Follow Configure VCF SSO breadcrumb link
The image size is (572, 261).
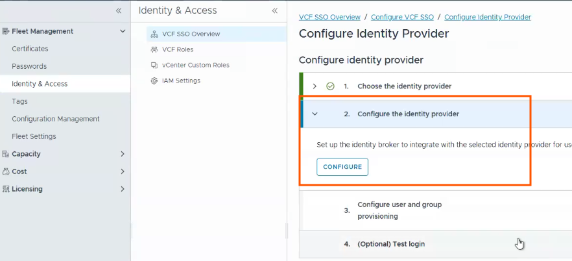point(402,17)
